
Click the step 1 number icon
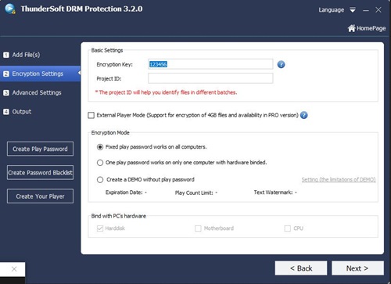[6, 55]
